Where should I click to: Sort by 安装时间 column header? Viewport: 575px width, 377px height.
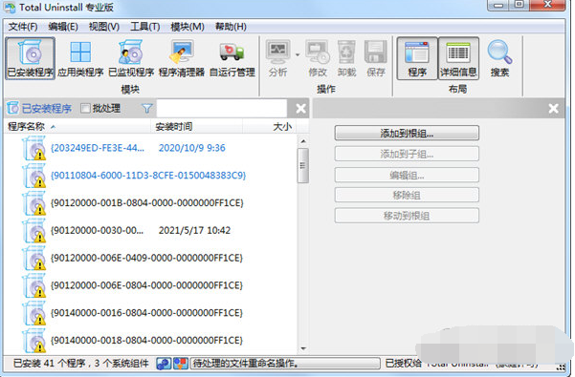pos(196,127)
